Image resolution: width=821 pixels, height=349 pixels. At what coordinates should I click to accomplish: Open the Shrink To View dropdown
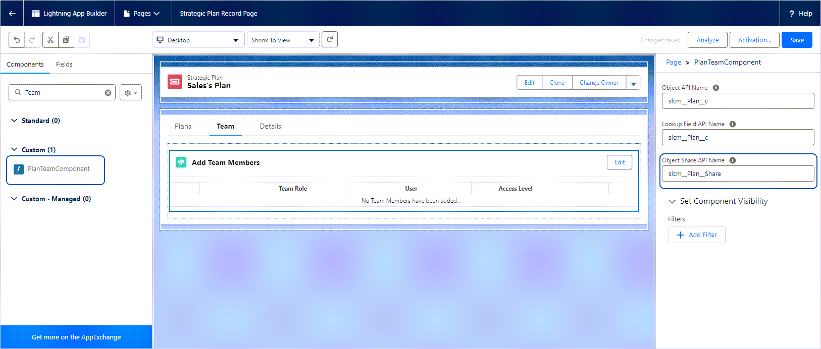283,40
